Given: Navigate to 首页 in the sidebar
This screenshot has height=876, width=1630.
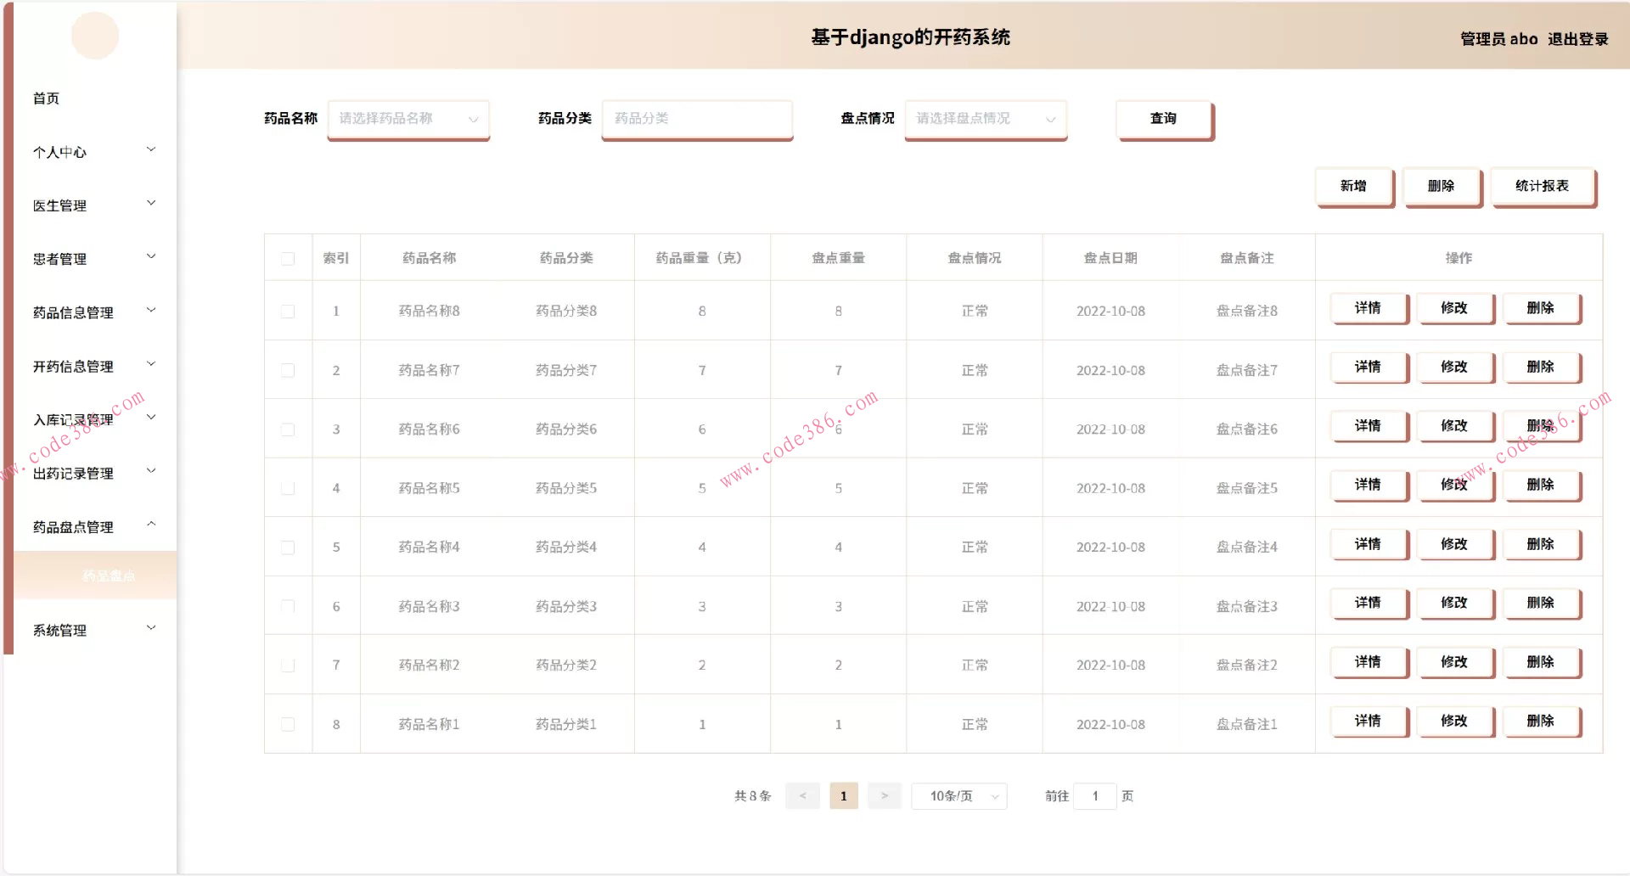Looking at the screenshot, I should point(45,98).
